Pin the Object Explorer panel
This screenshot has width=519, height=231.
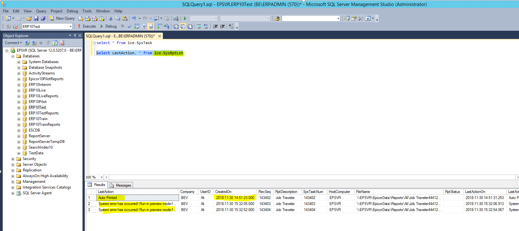click(75, 35)
